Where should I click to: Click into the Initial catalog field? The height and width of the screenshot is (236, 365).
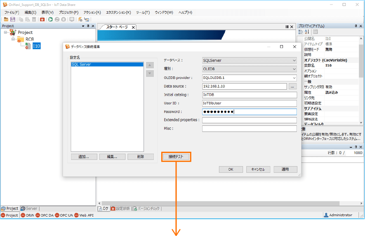249,95
